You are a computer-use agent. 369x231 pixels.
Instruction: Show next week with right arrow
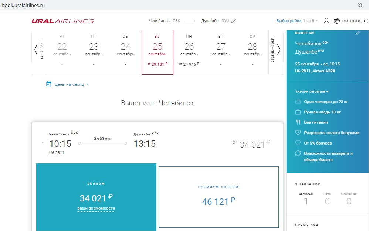(279, 50)
